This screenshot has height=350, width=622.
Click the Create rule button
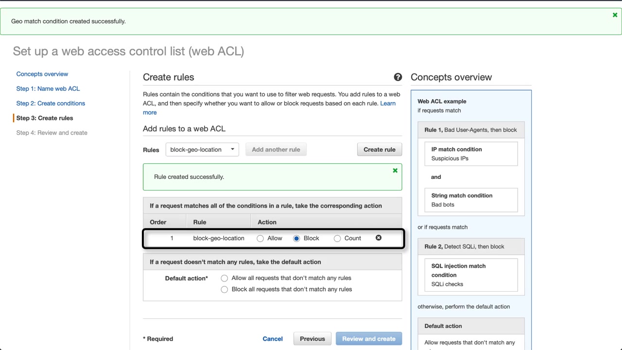[379, 150]
